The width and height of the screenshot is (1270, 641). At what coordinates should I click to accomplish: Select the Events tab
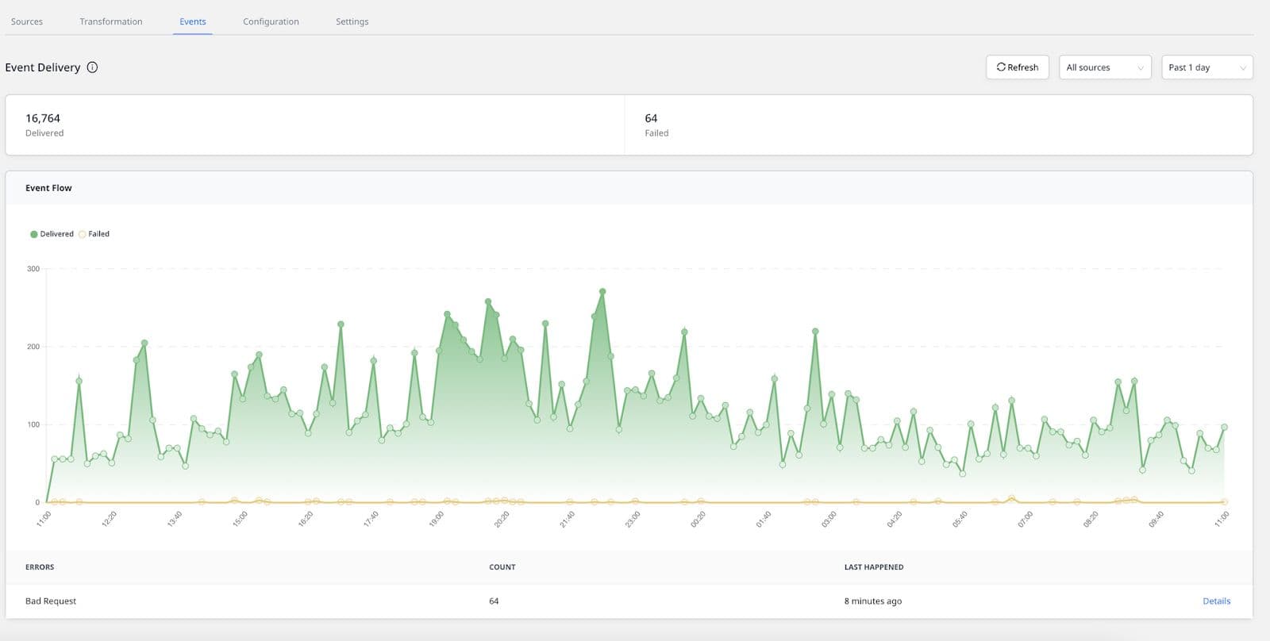[x=193, y=21]
